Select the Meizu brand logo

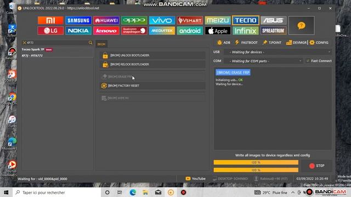218,20
